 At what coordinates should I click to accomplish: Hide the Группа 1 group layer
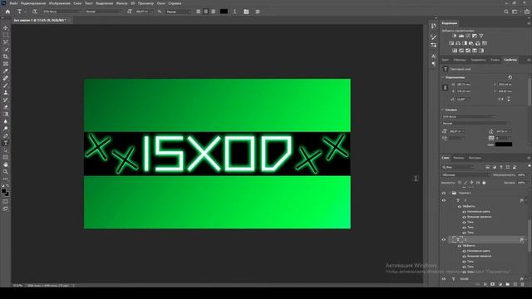pyautogui.click(x=444, y=193)
